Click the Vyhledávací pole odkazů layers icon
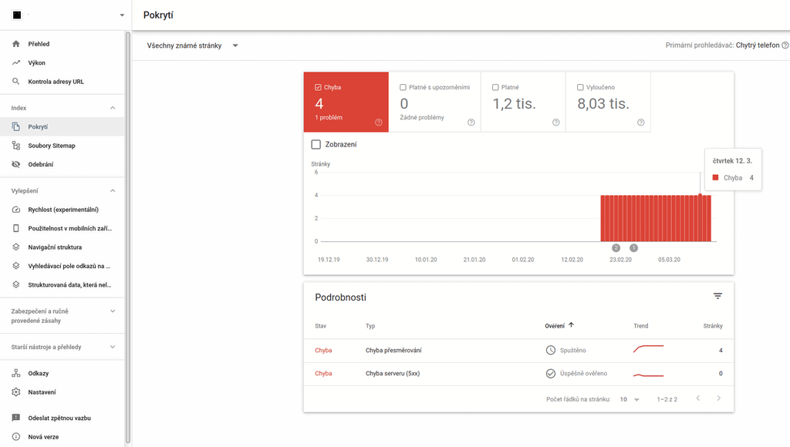This screenshot has height=447, width=790. tap(16, 266)
